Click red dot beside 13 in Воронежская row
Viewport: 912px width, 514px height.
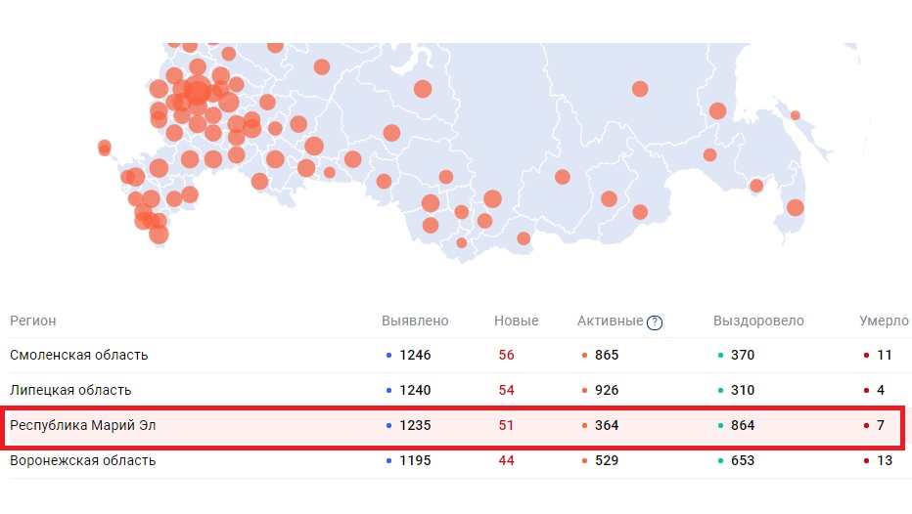click(867, 461)
